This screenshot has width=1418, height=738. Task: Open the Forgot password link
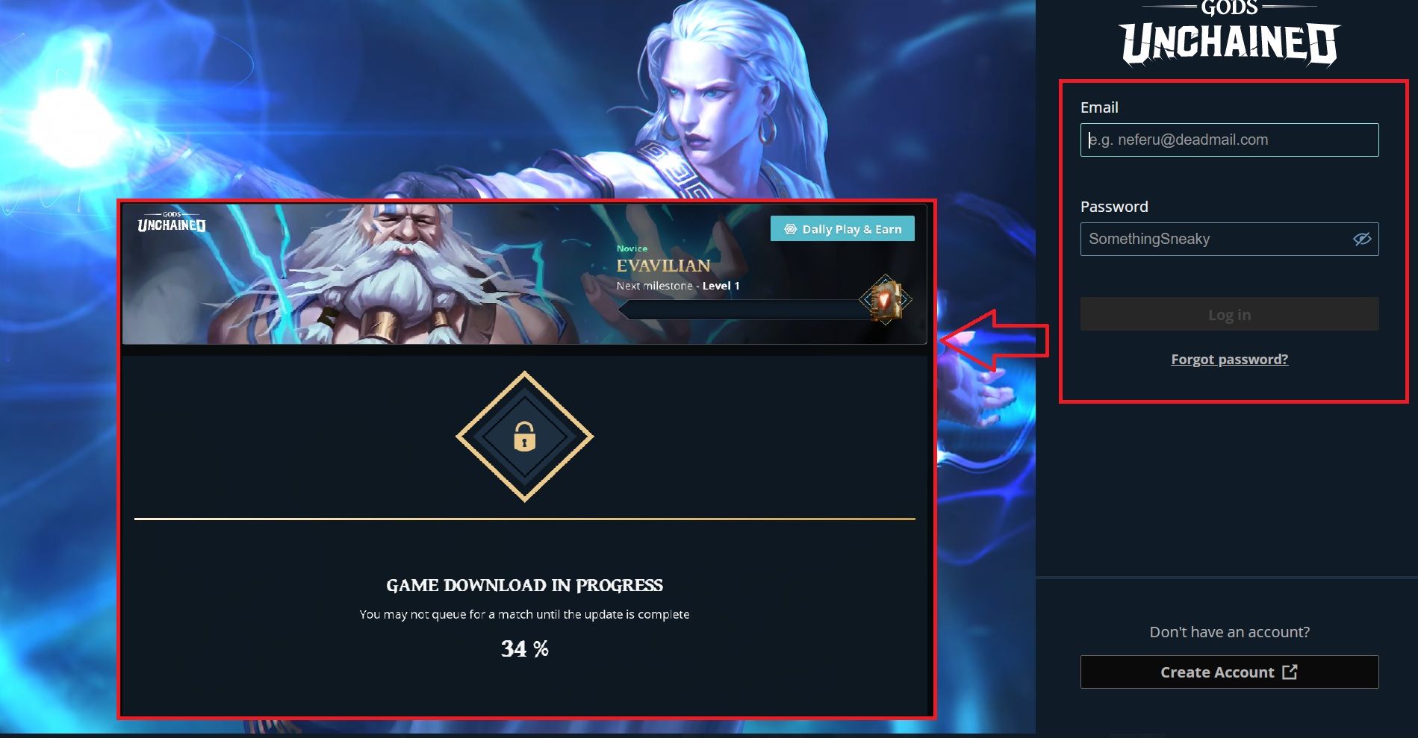click(1229, 359)
